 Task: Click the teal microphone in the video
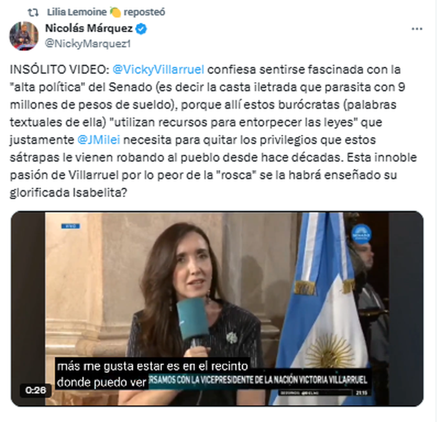[x=192, y=318]
